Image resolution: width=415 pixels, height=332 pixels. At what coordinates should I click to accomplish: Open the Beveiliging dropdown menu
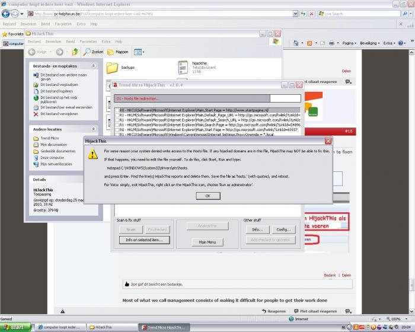point(370,43)
